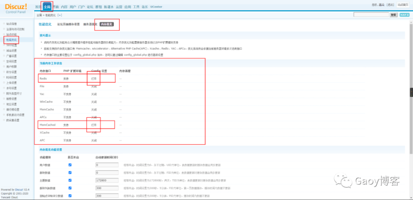This screenshot has height=200, width=413.
Task: Open 域名设置 in the sidebar
Action: pos(11,50)
